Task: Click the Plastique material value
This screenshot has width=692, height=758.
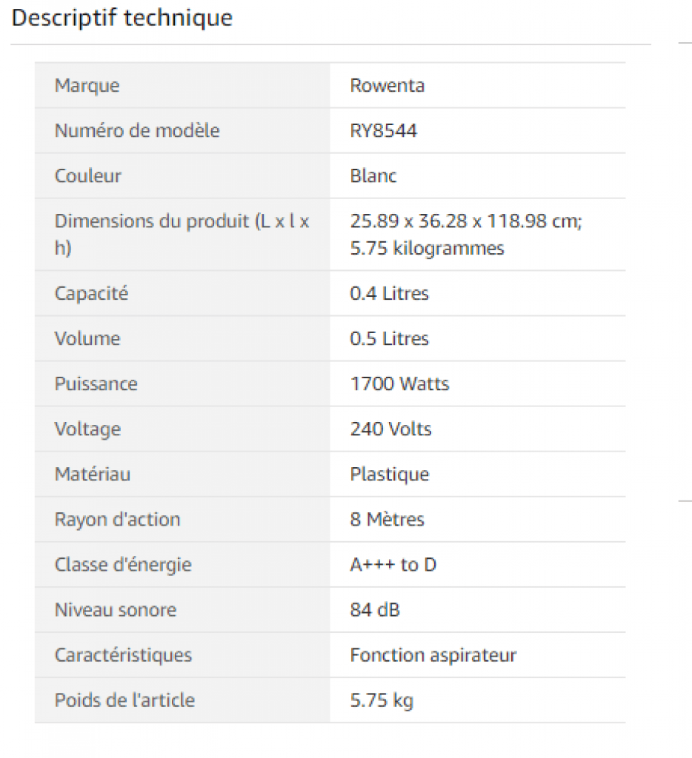Action: click(389, 474)
